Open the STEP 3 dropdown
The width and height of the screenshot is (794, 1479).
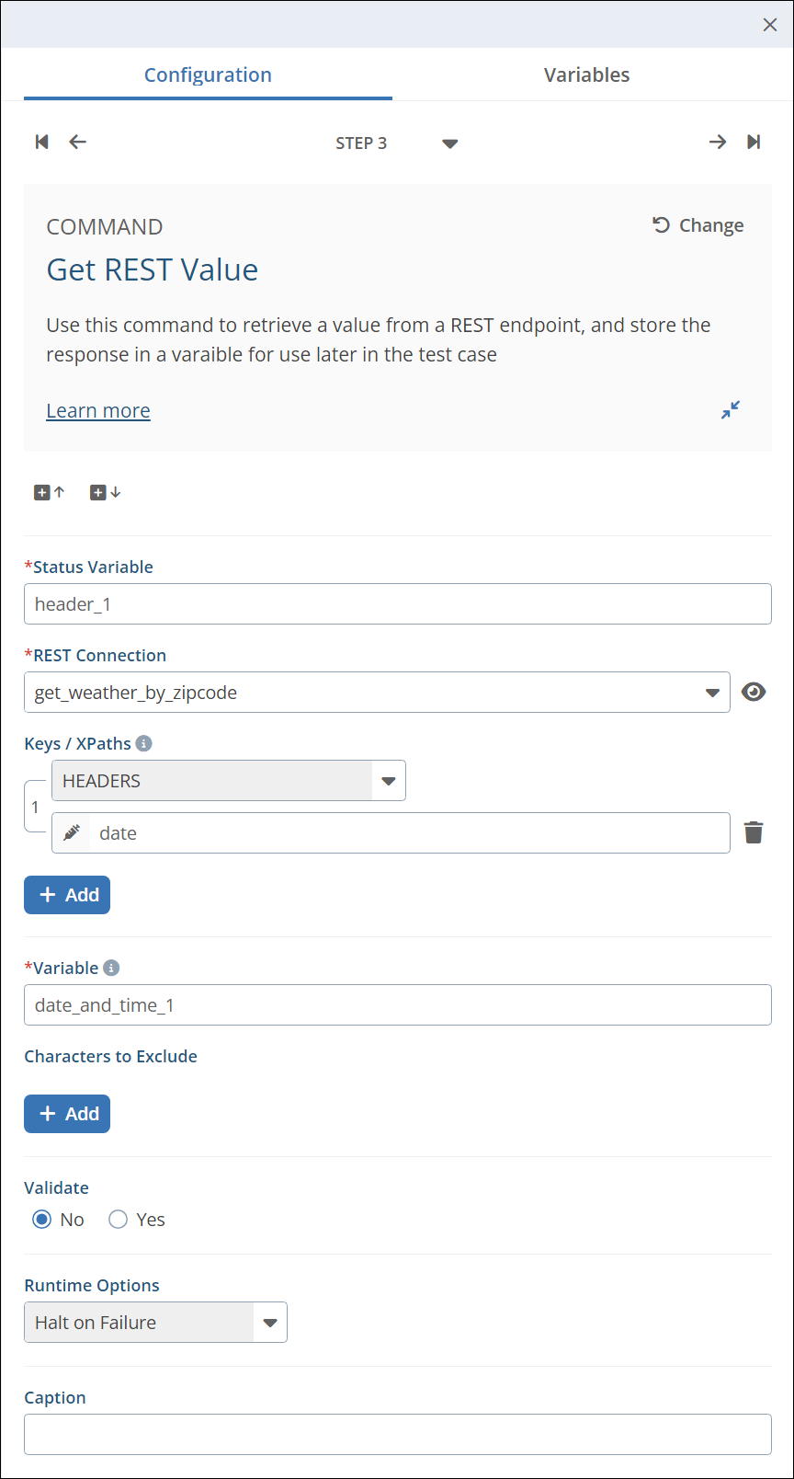point(449,143)
